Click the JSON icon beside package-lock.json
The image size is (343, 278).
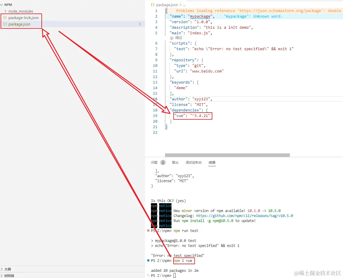5,18
